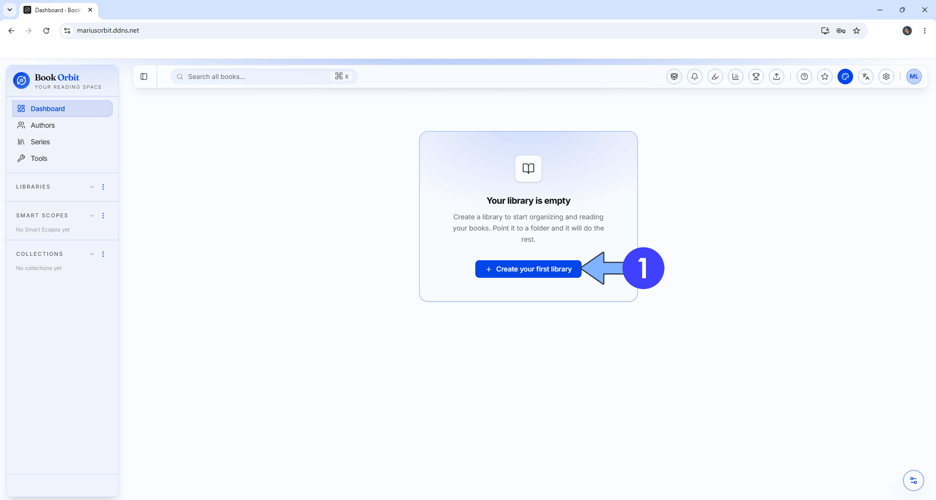Open the Libraries three-dot menu
936x500 pixels.
tap(103, 187)
